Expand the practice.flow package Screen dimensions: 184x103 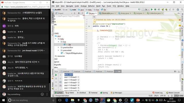[58, 47]
